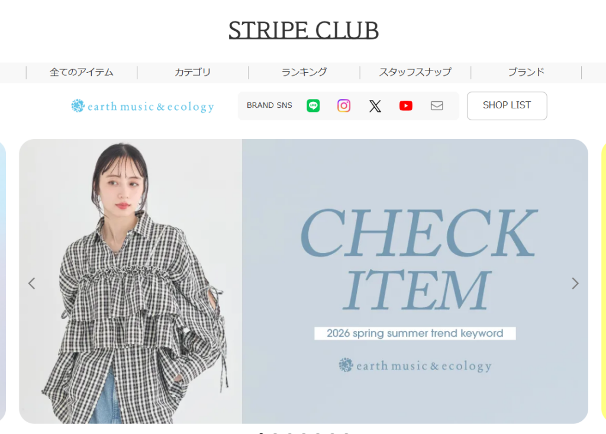The width and height of the screenshot is (606, 434).
Task: Open the CHECK ITEM banner
Action: pyautogui.click(x=304, y=281)
